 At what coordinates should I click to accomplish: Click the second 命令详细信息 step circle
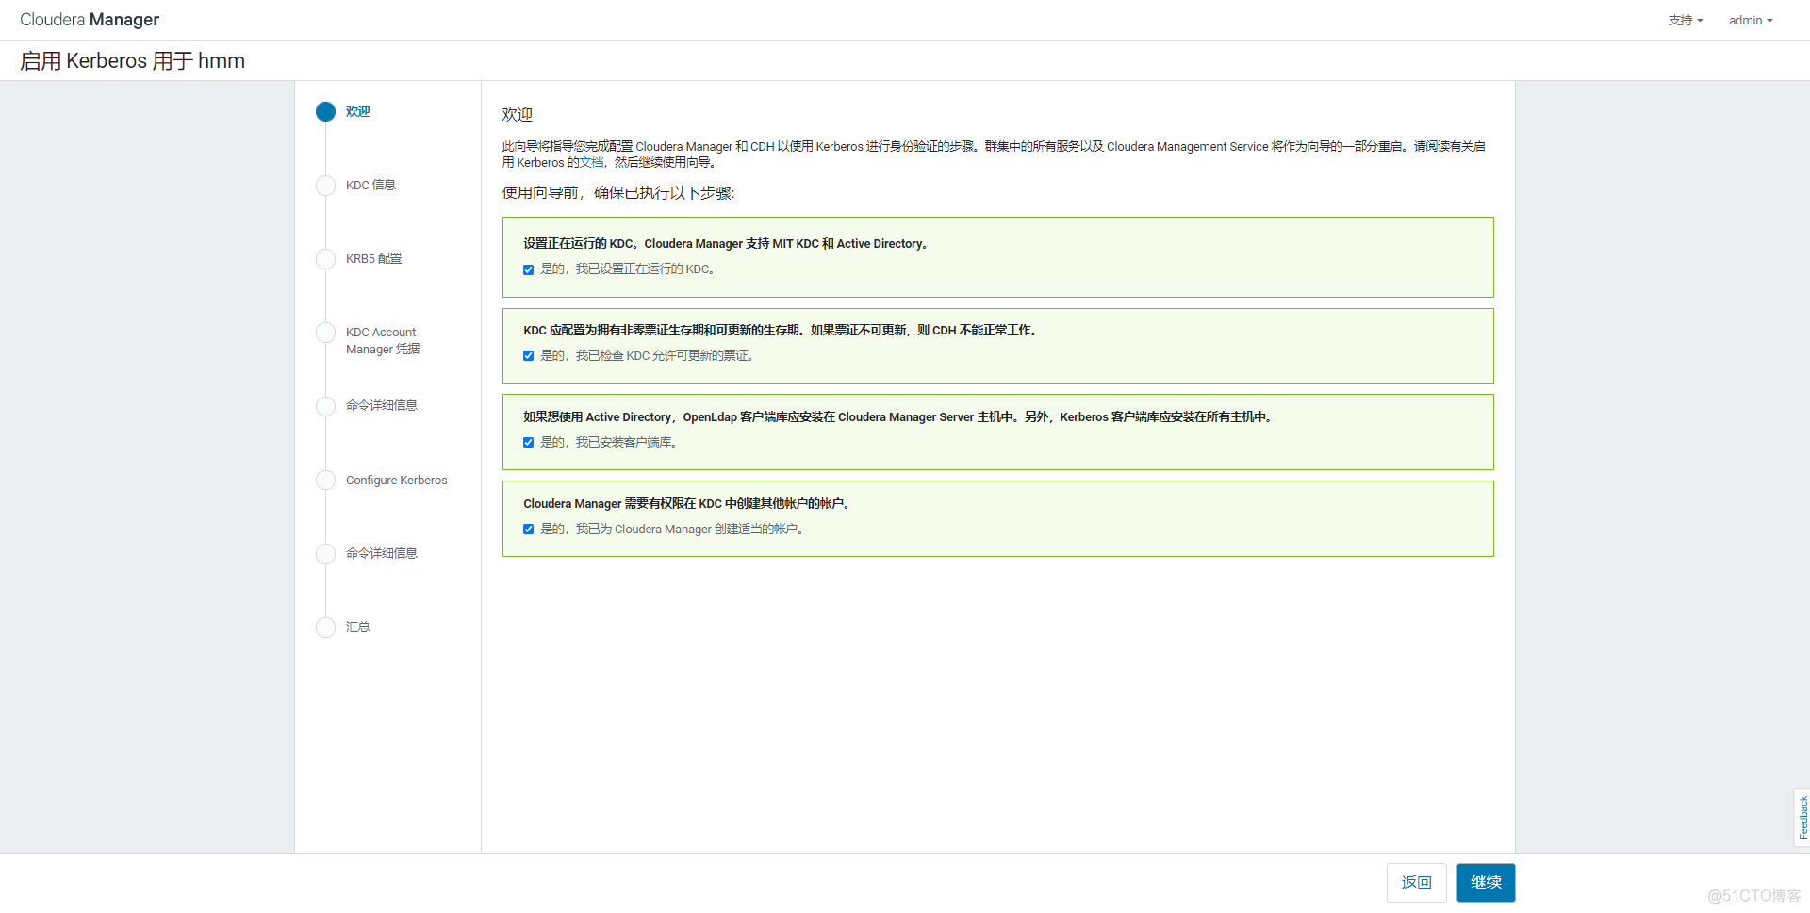coord(325,554)
